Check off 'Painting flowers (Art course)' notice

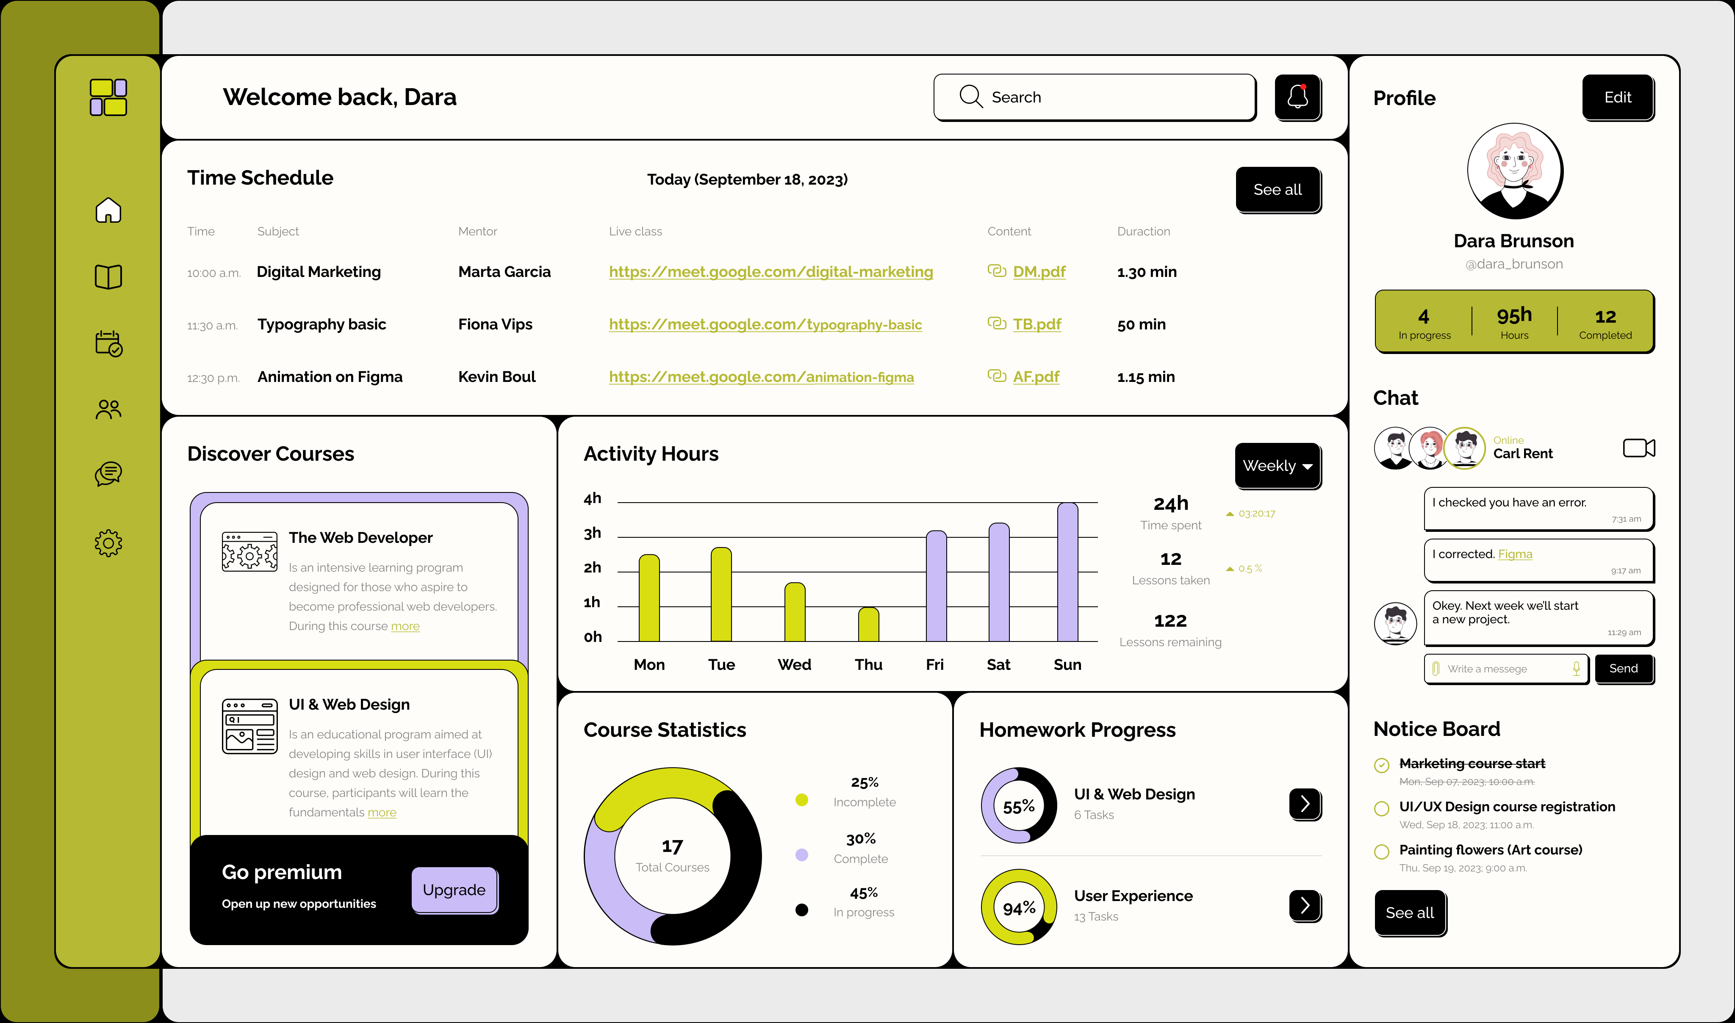(x=1381, y=852)
